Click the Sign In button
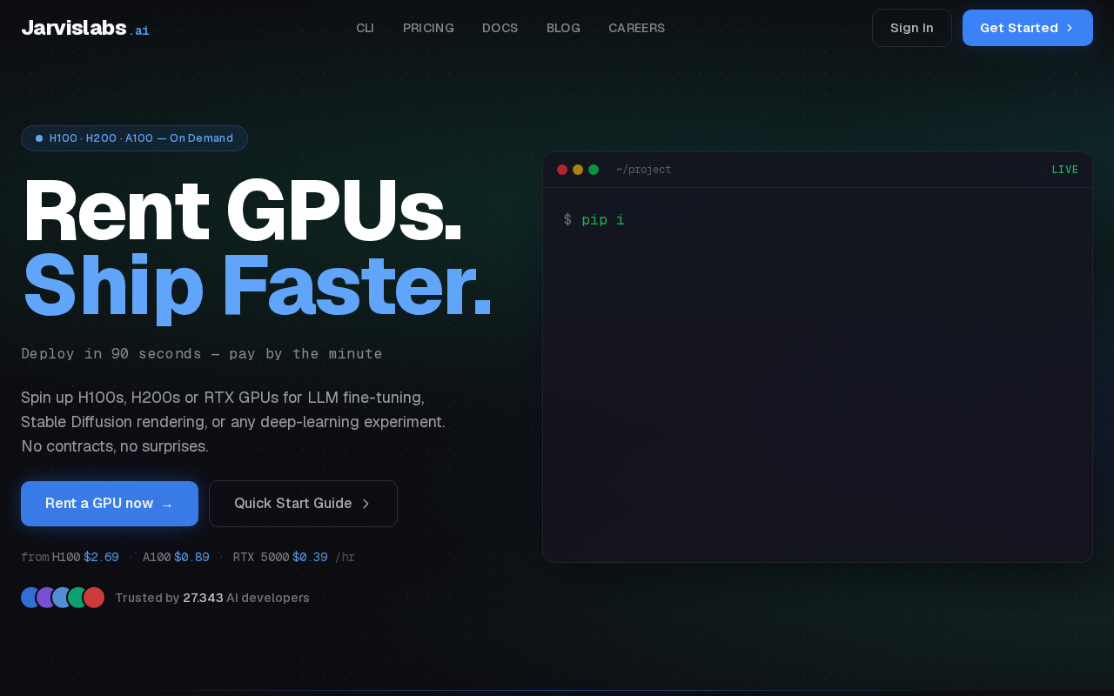Screen dimensions: 1114x696 pos(912,28)
